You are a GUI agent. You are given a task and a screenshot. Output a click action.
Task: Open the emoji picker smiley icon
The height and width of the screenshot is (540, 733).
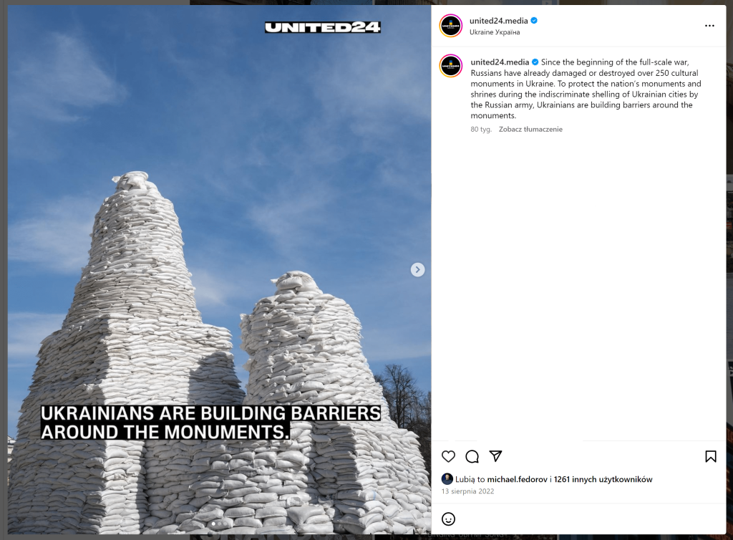[x=448, y=519]
